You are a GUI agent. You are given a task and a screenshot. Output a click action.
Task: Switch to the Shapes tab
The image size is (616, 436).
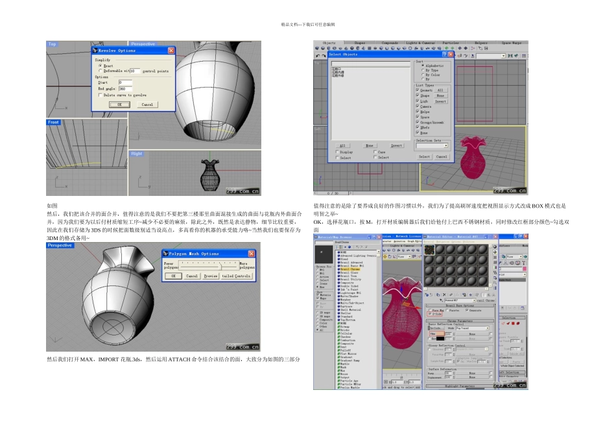(359, 43)
